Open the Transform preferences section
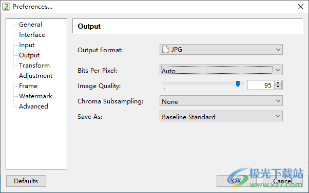The width and height of the screenshot is (309, 193). pos(34,66)
